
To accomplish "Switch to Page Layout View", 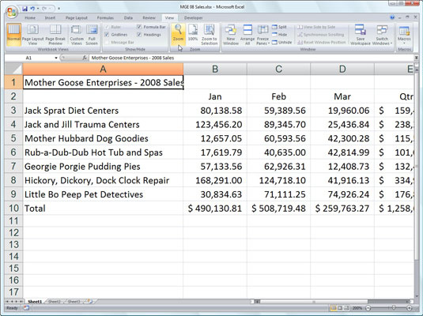I will click(x=32, y=35).
